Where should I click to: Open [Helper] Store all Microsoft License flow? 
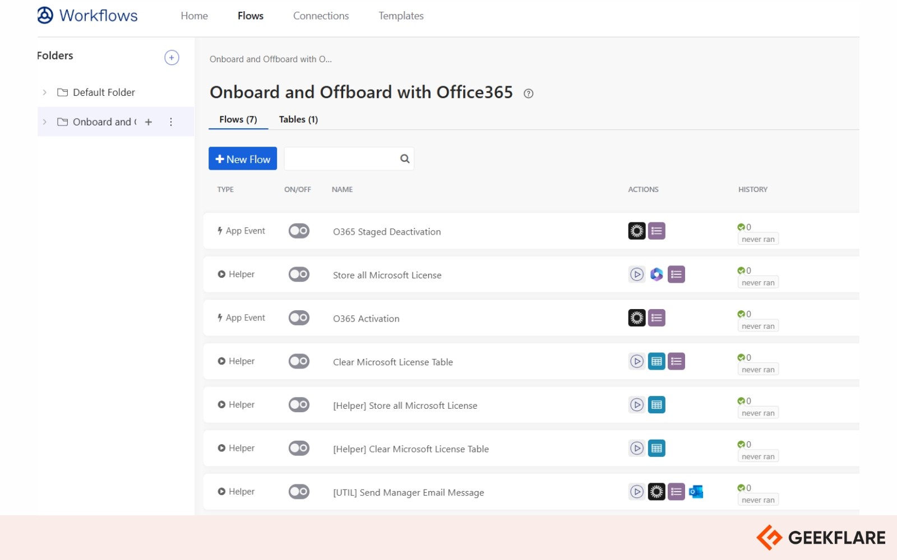point(405,405)
